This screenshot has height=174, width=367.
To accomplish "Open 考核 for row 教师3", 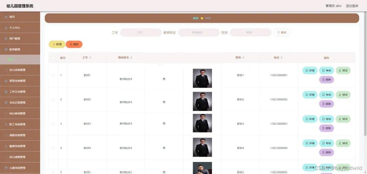I will pyautogui.click(x=327, y=119).
